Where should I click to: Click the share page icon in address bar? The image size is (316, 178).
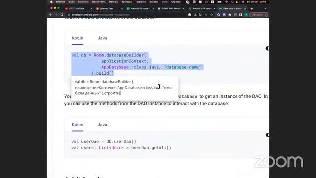coord(206,15)
